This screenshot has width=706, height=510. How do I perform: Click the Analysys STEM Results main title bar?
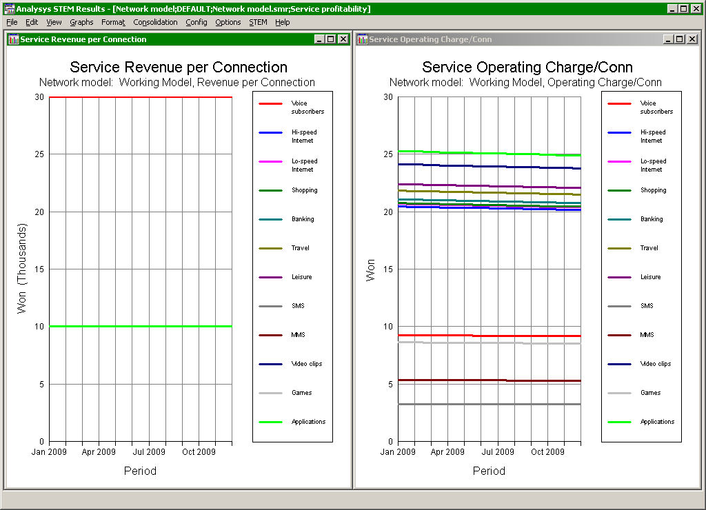(x=353, y=8)
